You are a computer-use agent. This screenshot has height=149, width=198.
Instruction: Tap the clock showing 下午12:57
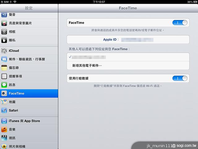[99, 2]
